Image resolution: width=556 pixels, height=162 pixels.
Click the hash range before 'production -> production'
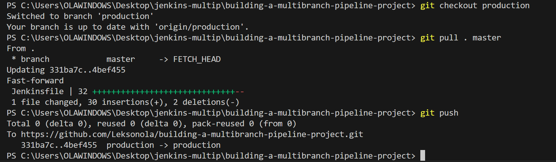click(59, 145)
